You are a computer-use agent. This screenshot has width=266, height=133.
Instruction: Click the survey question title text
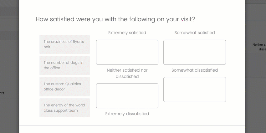[x=115, y=19]
